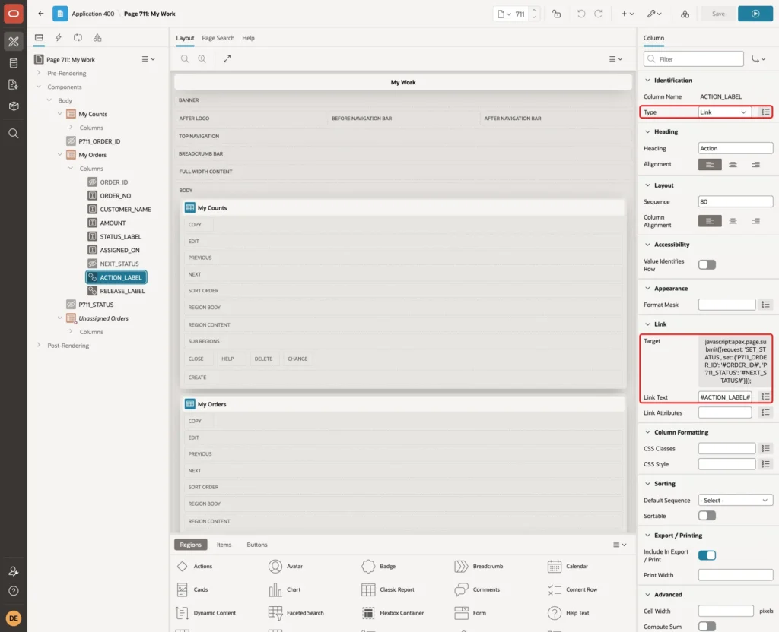This screenshot has height=632, width=779.
Task: Click the Link Target value box
Action: (735, 361)
